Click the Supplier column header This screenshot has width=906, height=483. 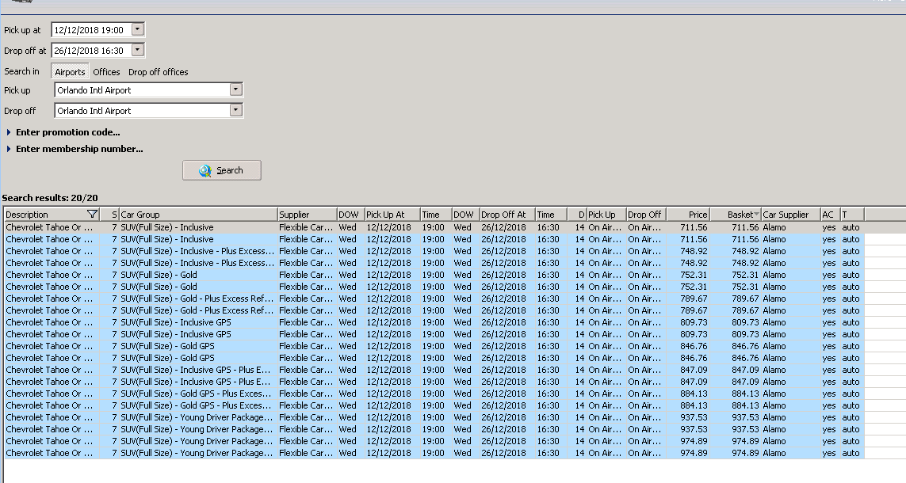(x=306, y=215)
